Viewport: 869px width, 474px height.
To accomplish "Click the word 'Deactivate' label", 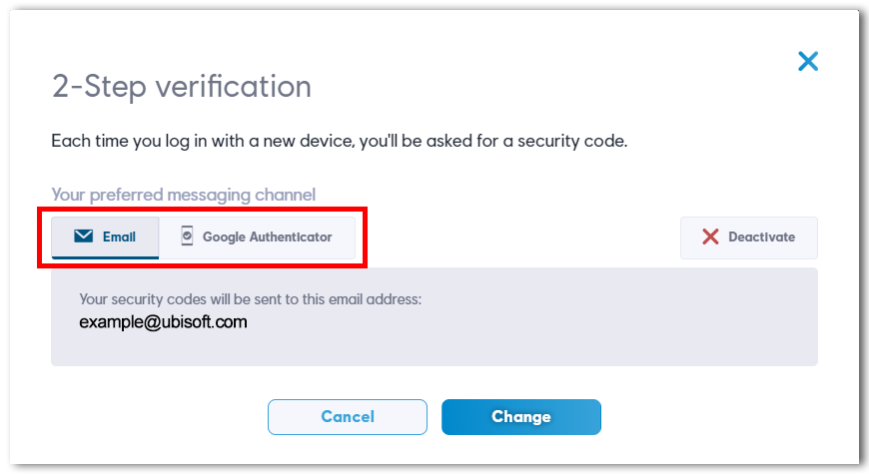I will pyautogui.click(x=761, y=237).
